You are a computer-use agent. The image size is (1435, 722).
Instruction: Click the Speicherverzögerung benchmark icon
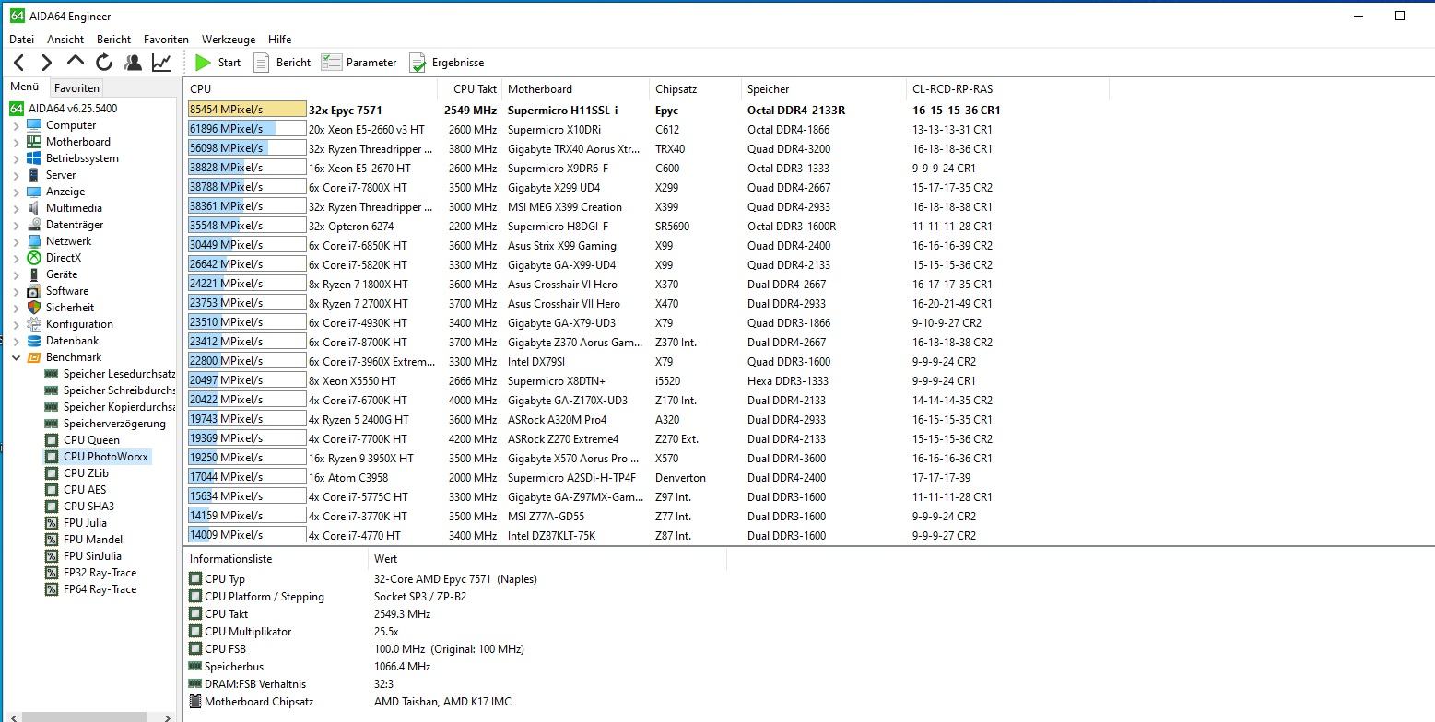pyautogui.click(x=52, y=424)
